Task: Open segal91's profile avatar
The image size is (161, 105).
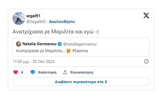Action: 19,19
